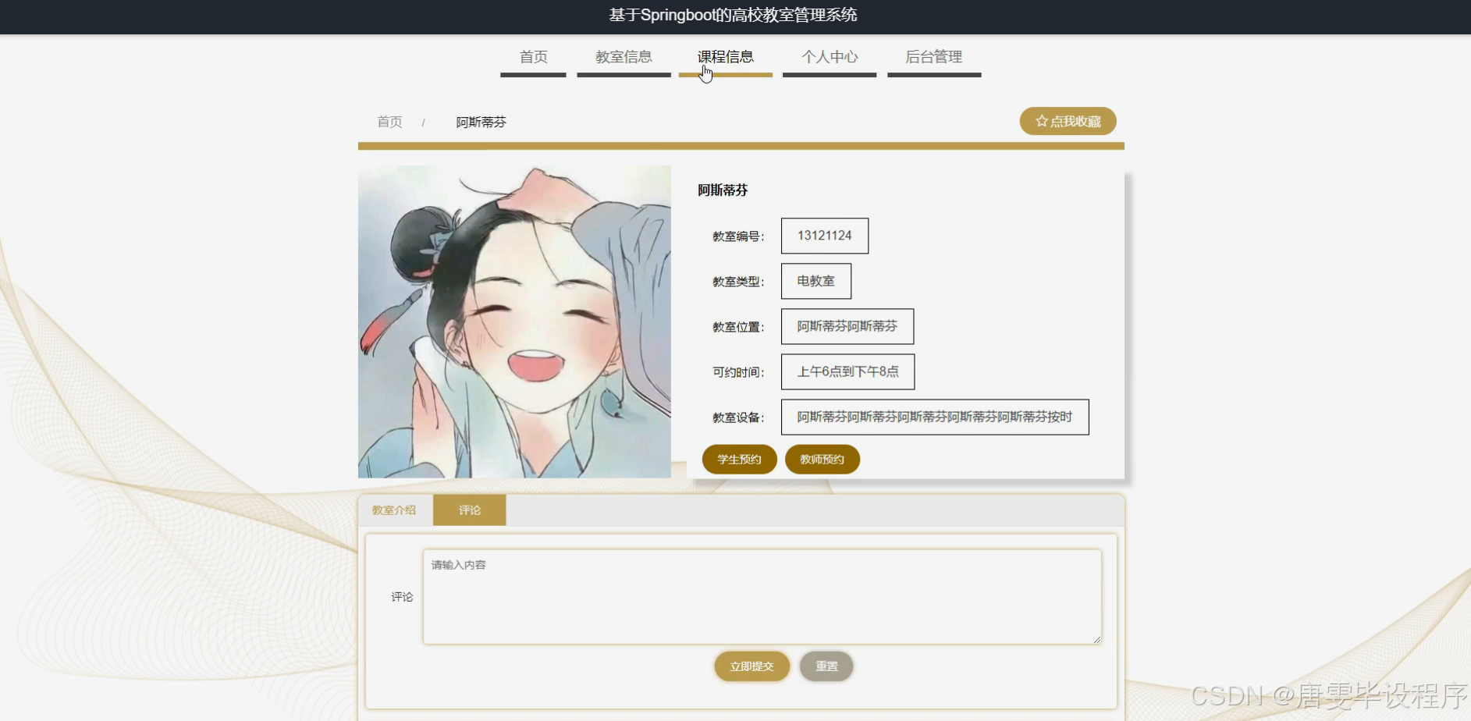1471x721 pixels.
Task: Click the 重置 button
Action: pos(826,666)
